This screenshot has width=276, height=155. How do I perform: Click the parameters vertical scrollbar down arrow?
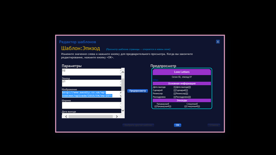click(x=123, y=111)
